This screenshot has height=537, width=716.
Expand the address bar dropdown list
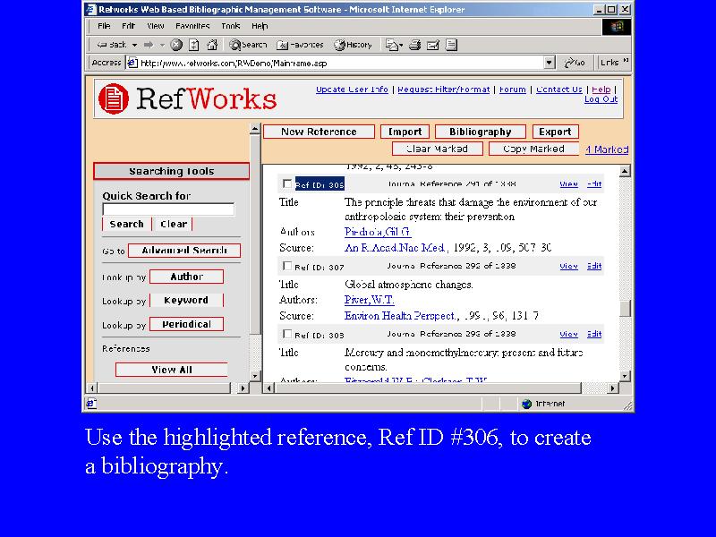pyautogui.click(x=550, y=63)
